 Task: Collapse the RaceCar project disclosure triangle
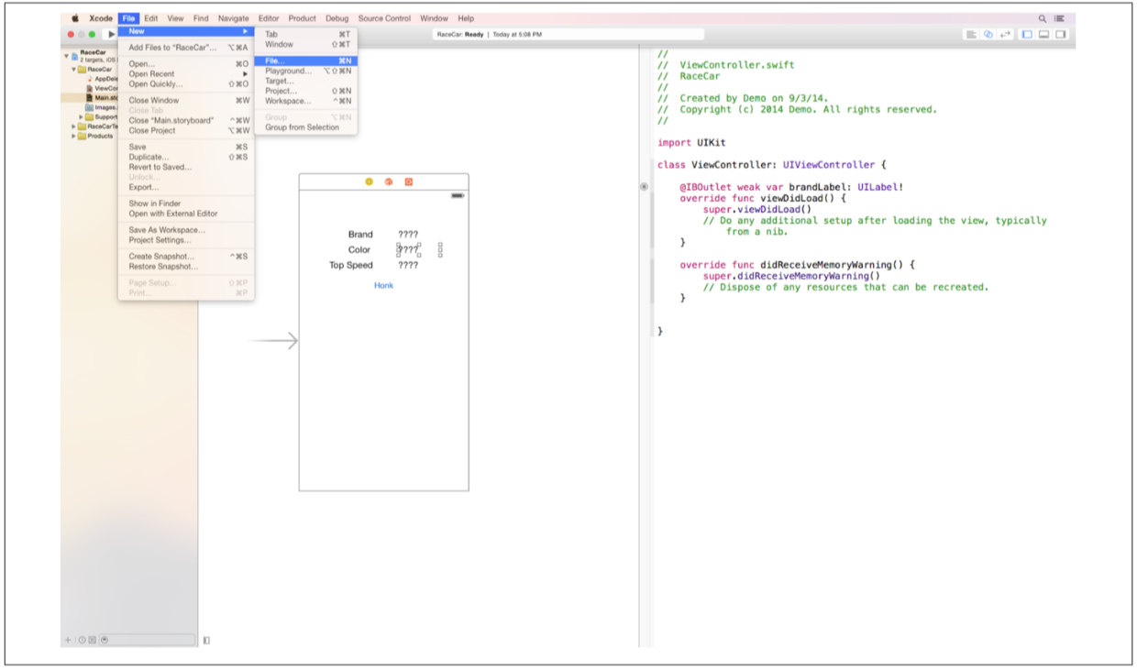pos(66,56)
